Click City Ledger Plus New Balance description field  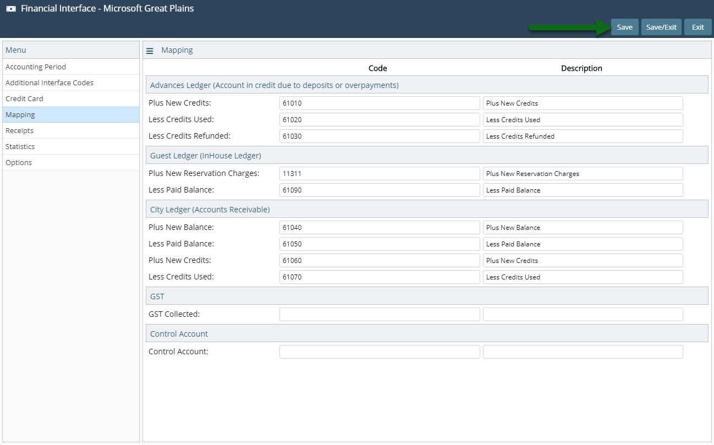[583, 227]
